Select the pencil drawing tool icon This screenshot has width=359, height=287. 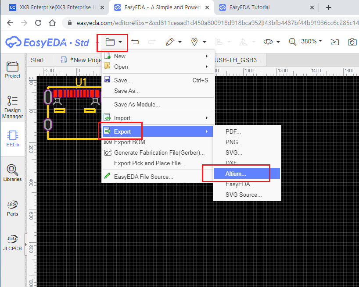click(x=170, y=42)
